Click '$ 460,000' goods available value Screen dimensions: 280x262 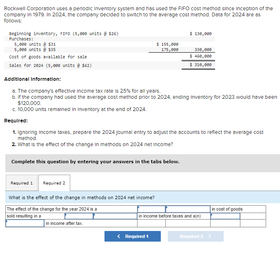coord(200,56)
